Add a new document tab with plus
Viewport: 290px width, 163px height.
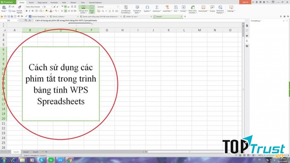point(185,16)
